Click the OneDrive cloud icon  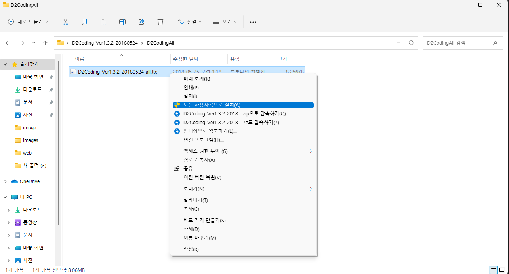(x=15, y=181)
